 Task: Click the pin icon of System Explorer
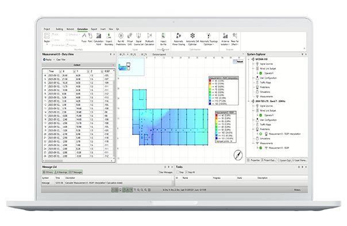[302, 54]
